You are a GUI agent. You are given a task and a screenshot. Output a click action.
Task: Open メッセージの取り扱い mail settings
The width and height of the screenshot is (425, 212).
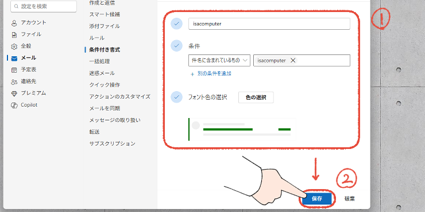[115, 120]
